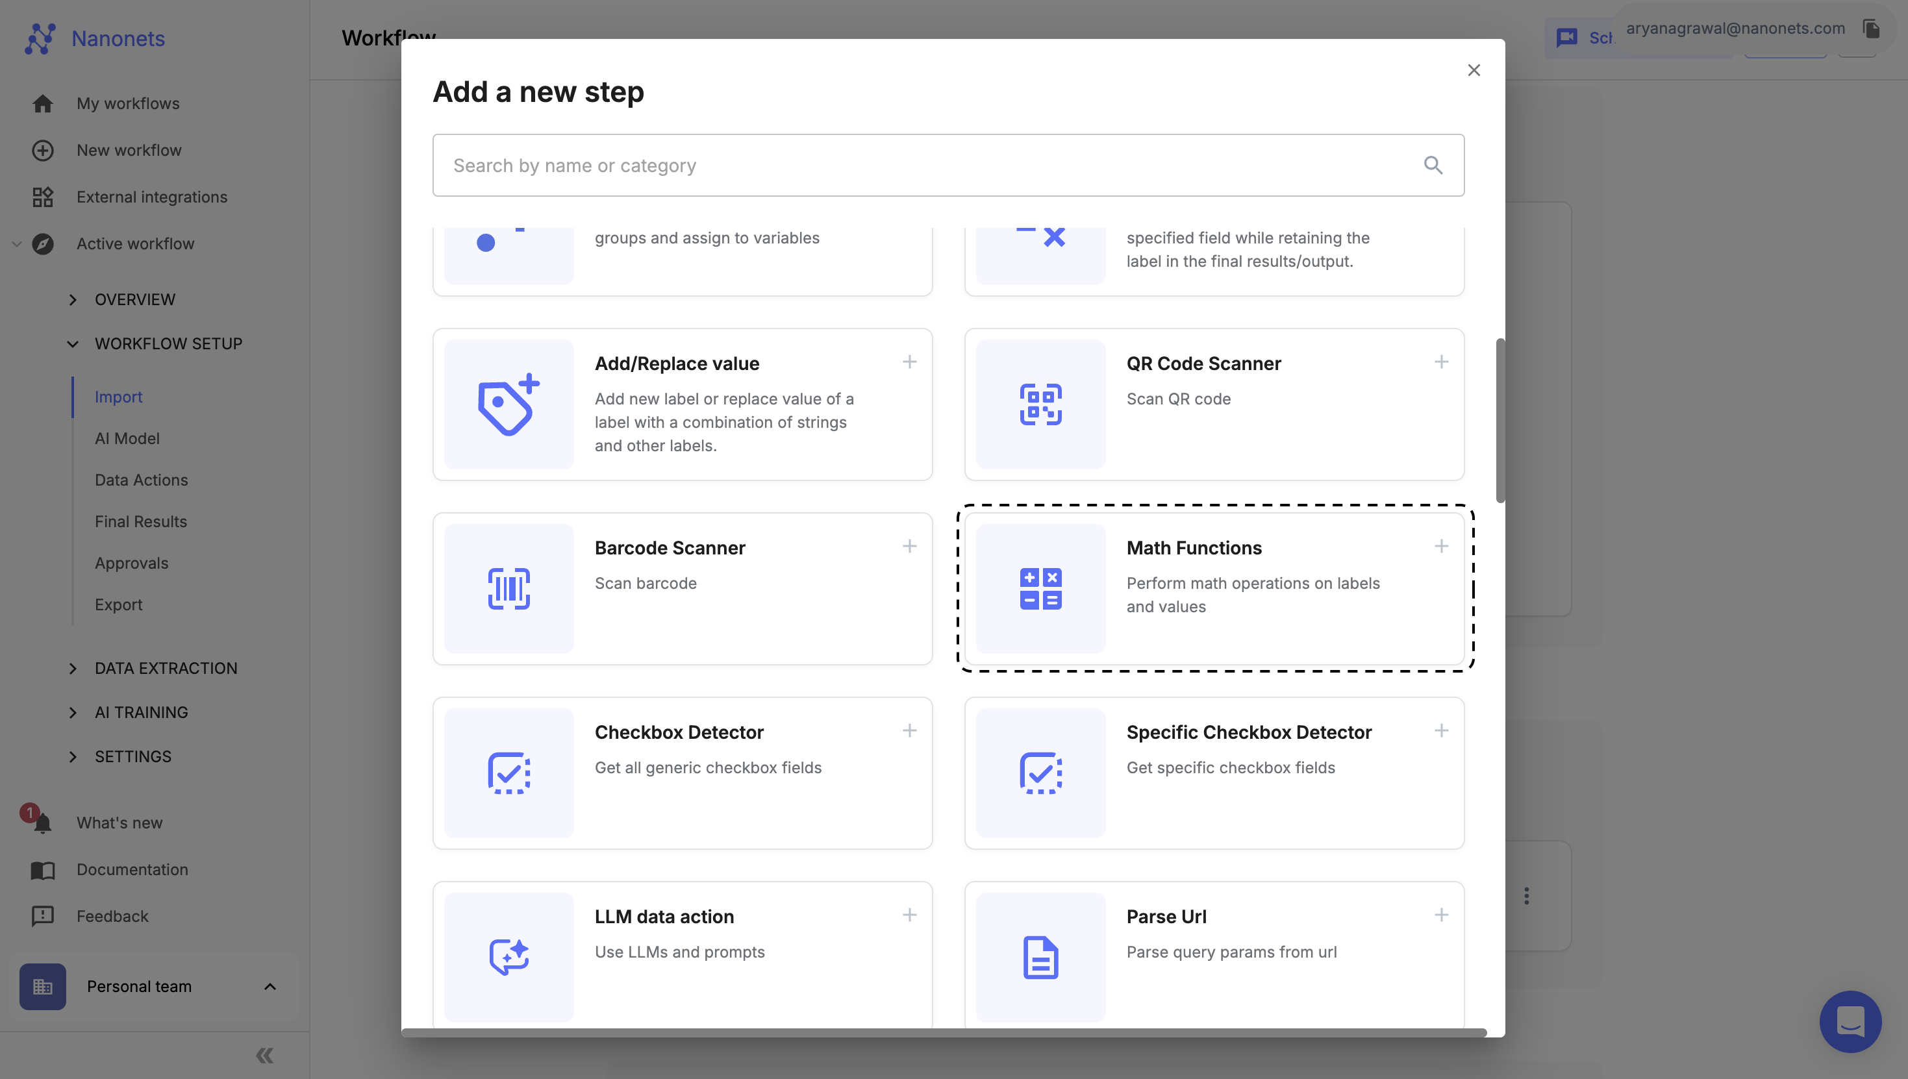
Task: Close the Add a new step dialog
Action: tap(1474, 70)
